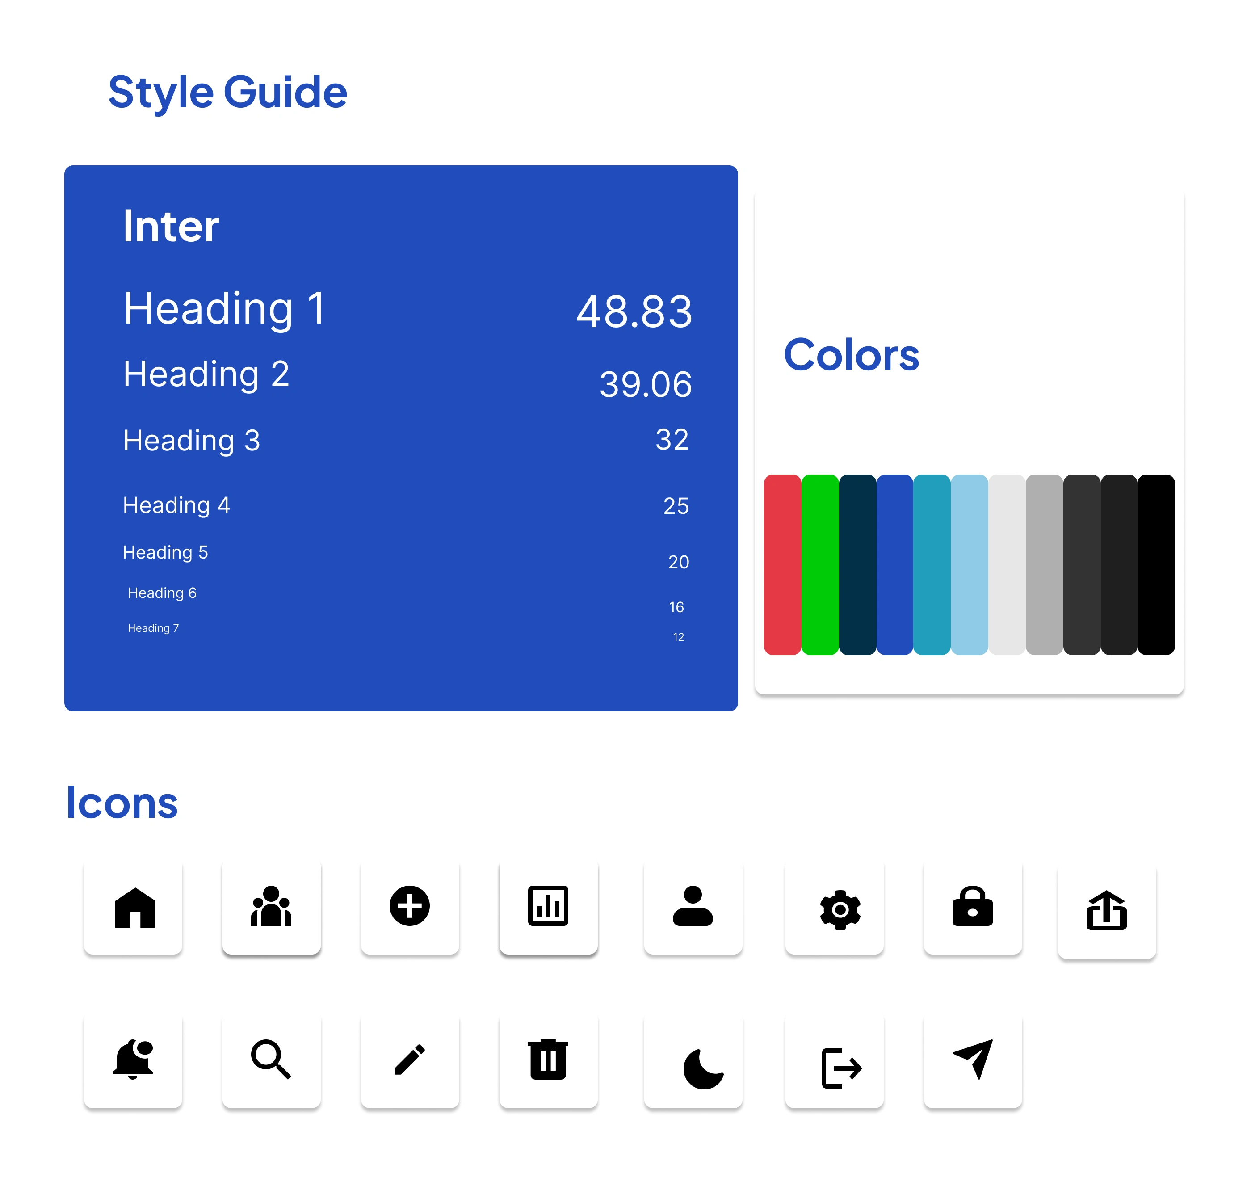Select the settings gear icon

[840, 909]
